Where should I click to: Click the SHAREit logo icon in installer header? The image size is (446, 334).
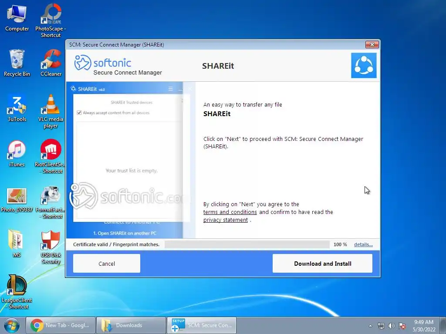tap(364, 65)
